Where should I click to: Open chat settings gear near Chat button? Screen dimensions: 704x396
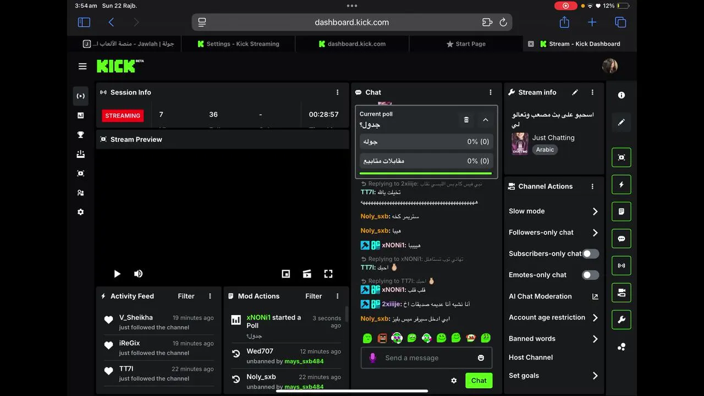[x=454, y=381]
